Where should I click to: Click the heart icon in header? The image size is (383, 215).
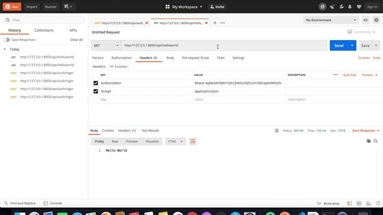click(x=359, y=7)
